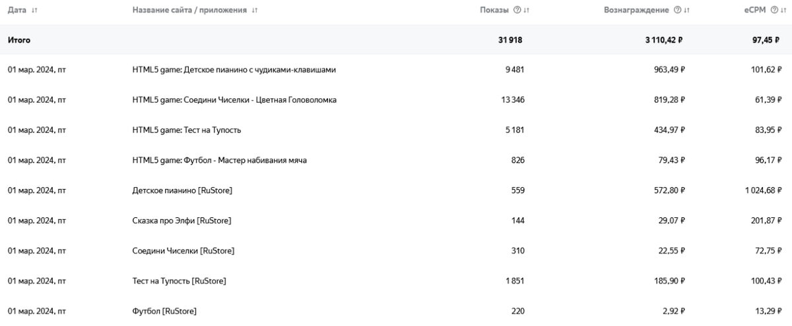Sort by Вознаграждение column arrows
The height and width of the screenshot is (326, 792).
click(687, 10)
